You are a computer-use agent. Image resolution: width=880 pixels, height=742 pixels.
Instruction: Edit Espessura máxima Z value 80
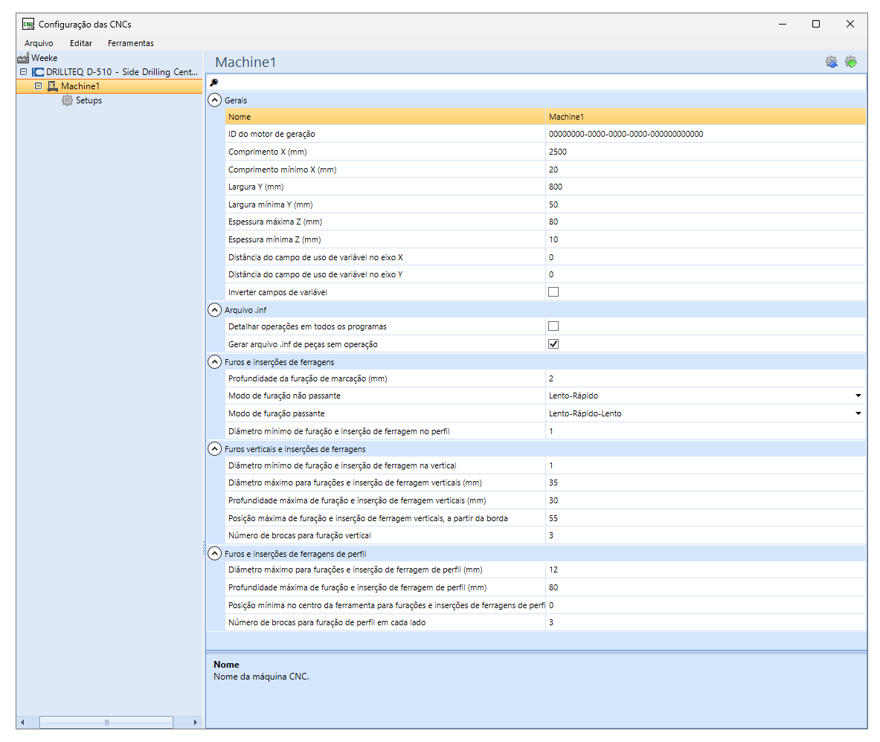coord(705,222)
